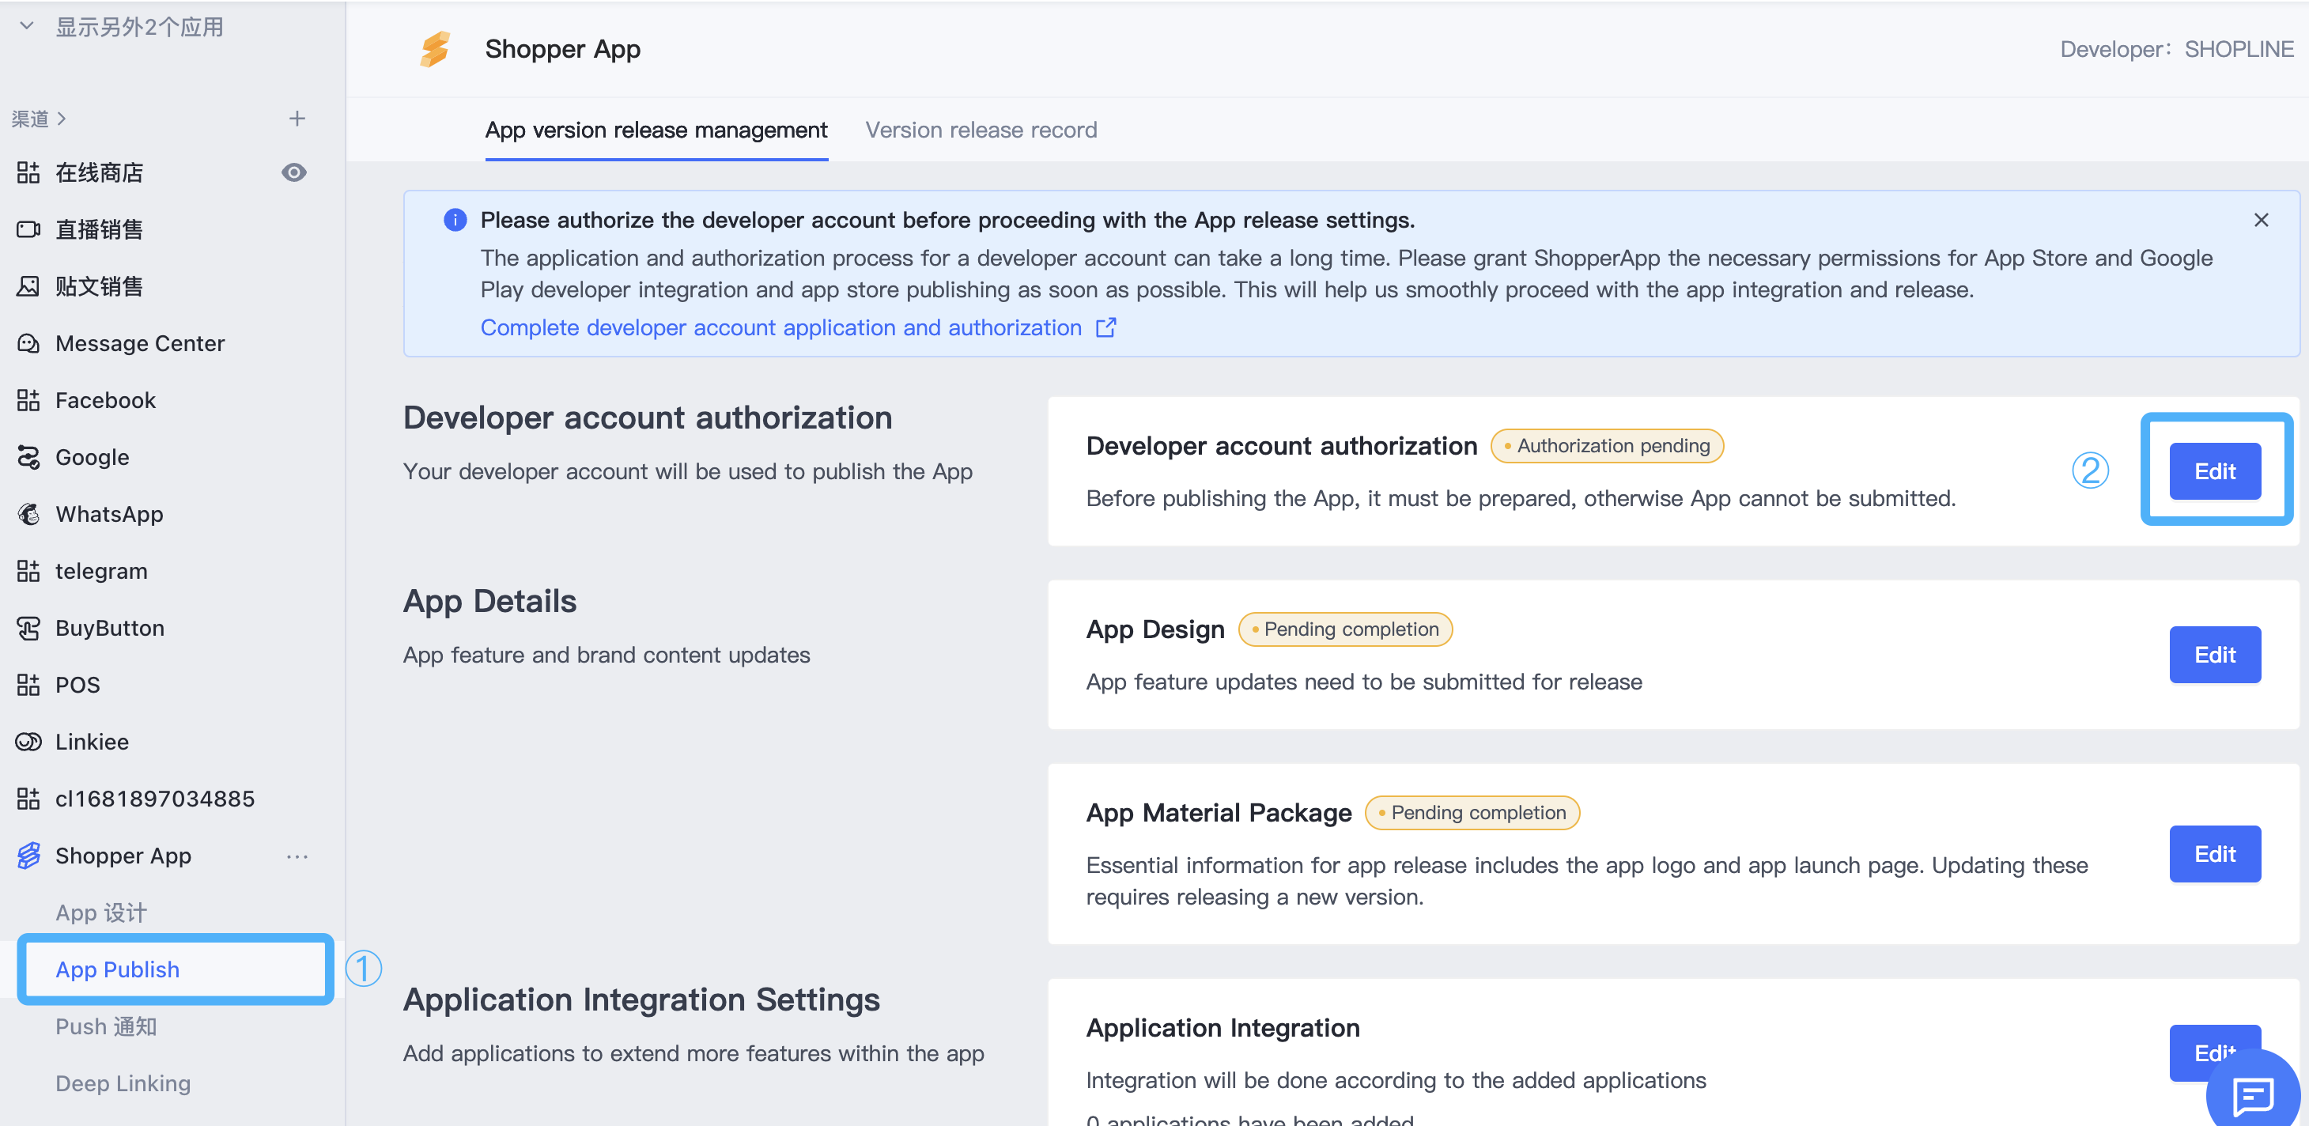Image resolution: width=2309 pixels, height=1126 pixels.
Task: Click Edit for Application Integration
Action: [x=2215, y=1052]
